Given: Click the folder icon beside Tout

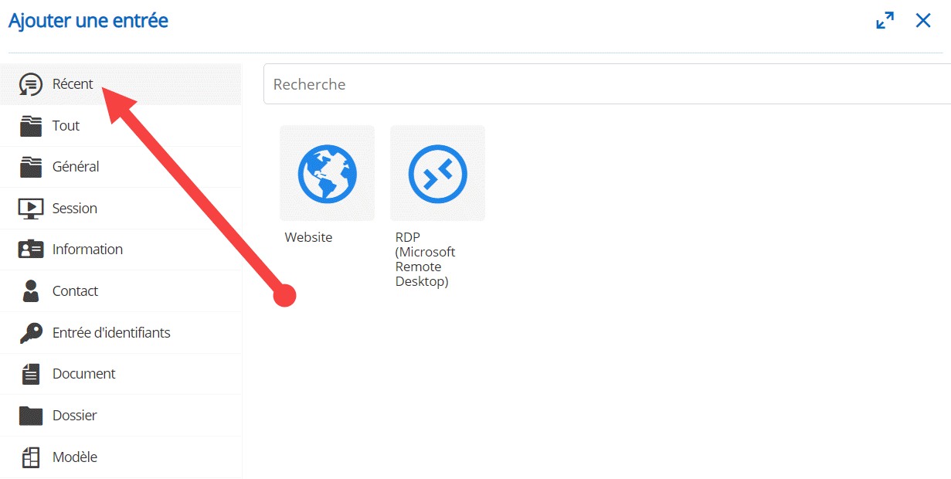Looking at the screenshot, I should click(x=30, y=126).
